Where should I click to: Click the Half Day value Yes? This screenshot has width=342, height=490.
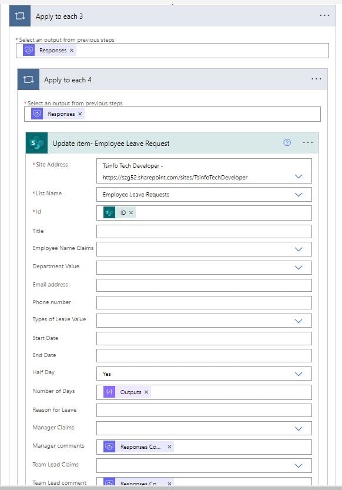107,374
